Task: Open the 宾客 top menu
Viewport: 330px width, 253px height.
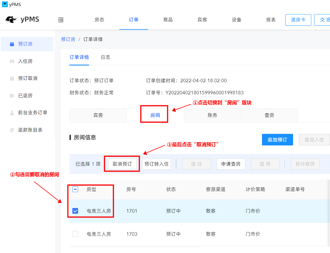Action: coord(202,20)
